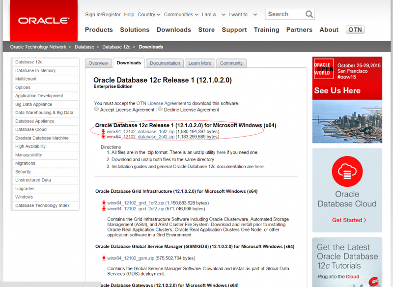Open the About menu
Image resolution: width=393 pixels, height=287 pixels.
[329, 30]
